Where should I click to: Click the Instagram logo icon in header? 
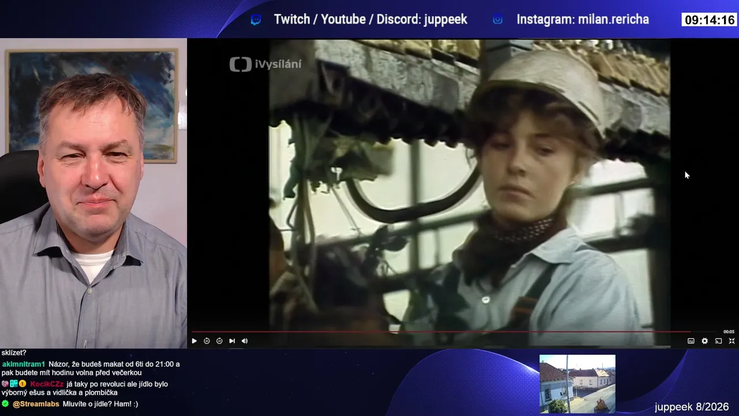pyautogui.click(x=498, y=20)
